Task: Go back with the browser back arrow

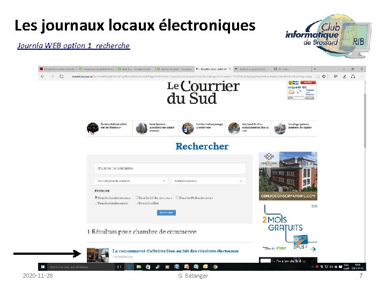Action: tap(42, 77)
